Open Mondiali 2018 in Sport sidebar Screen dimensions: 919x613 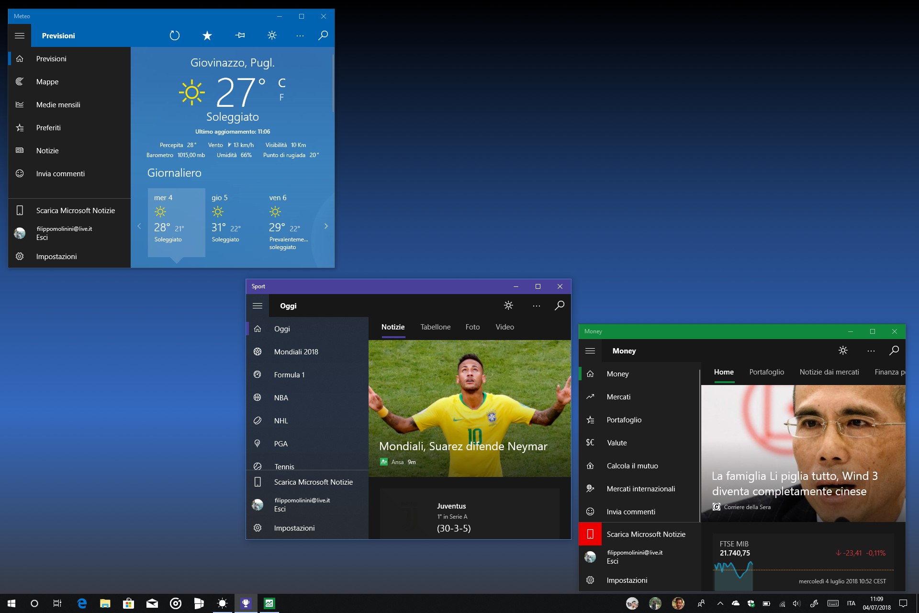coord(307,352)
